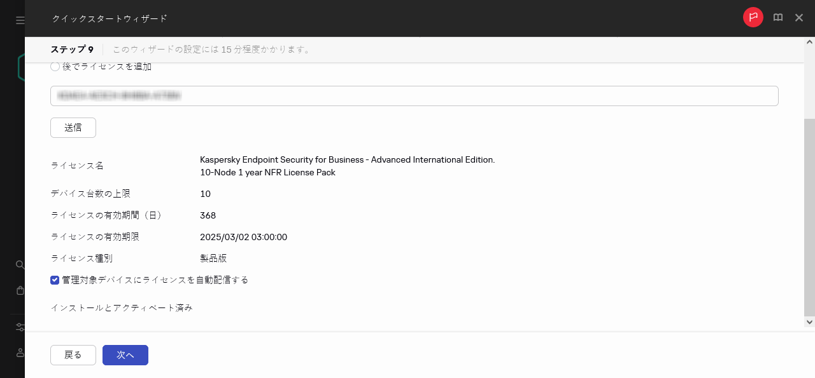Click the scrollbar up arrow

809,42
